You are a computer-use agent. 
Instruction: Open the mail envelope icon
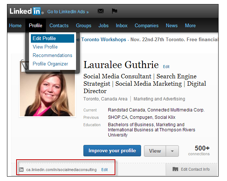click(x=101, y=11)
